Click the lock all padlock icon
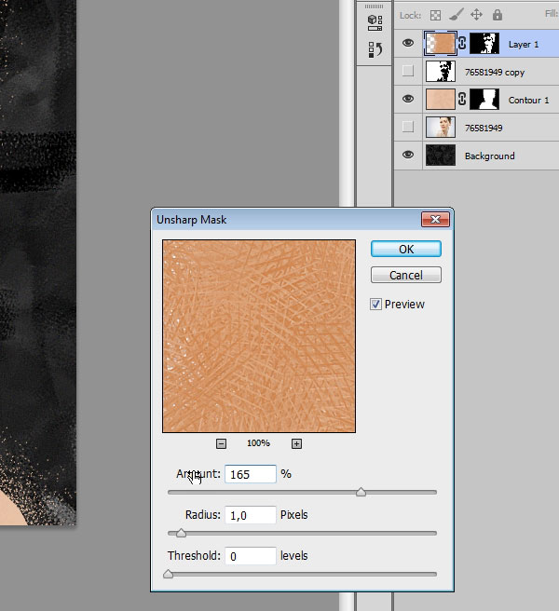The image size is (559, 611). click(498, 15)
